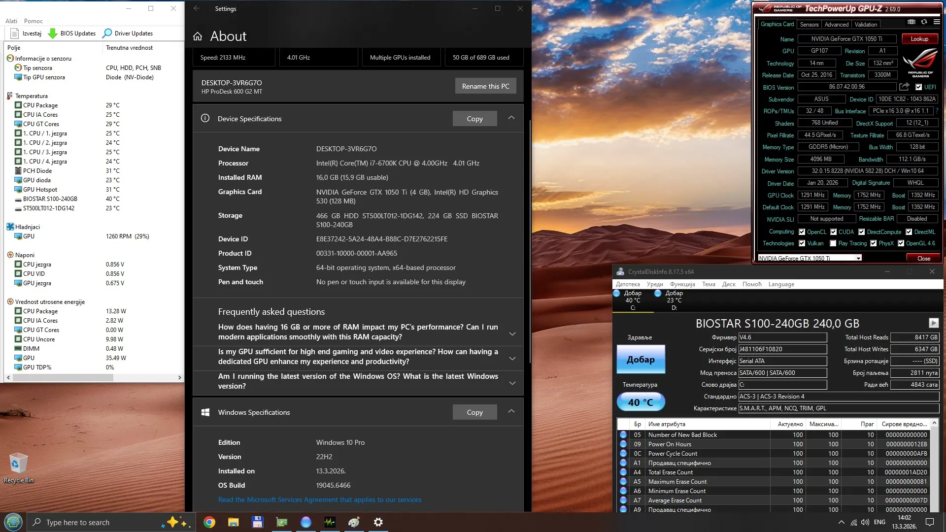This screenshot has height=532, width=946.
Task: Collapse the Device Specifications section
Action: click(x=511, y=118)
